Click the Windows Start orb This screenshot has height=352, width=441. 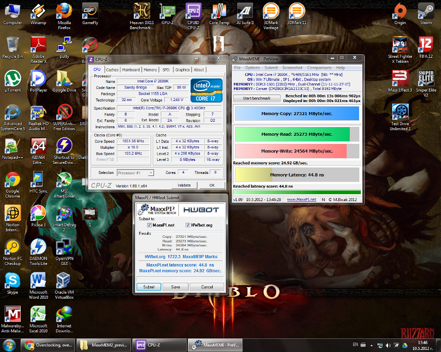pos(9,345)
